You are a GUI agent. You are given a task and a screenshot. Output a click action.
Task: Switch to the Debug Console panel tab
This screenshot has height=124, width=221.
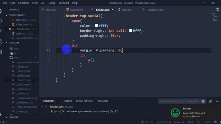85,101
